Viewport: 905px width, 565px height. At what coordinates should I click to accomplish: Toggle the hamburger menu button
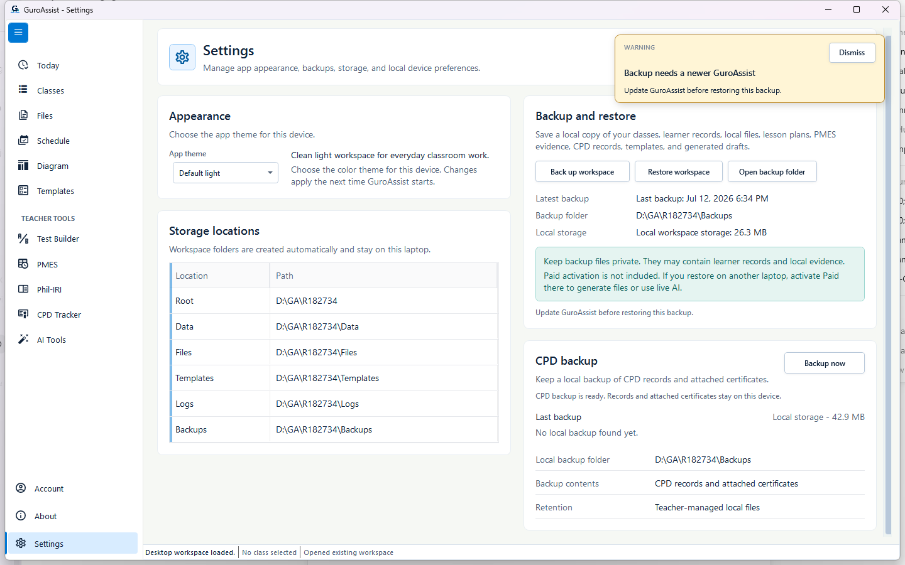tap(18, 33)
